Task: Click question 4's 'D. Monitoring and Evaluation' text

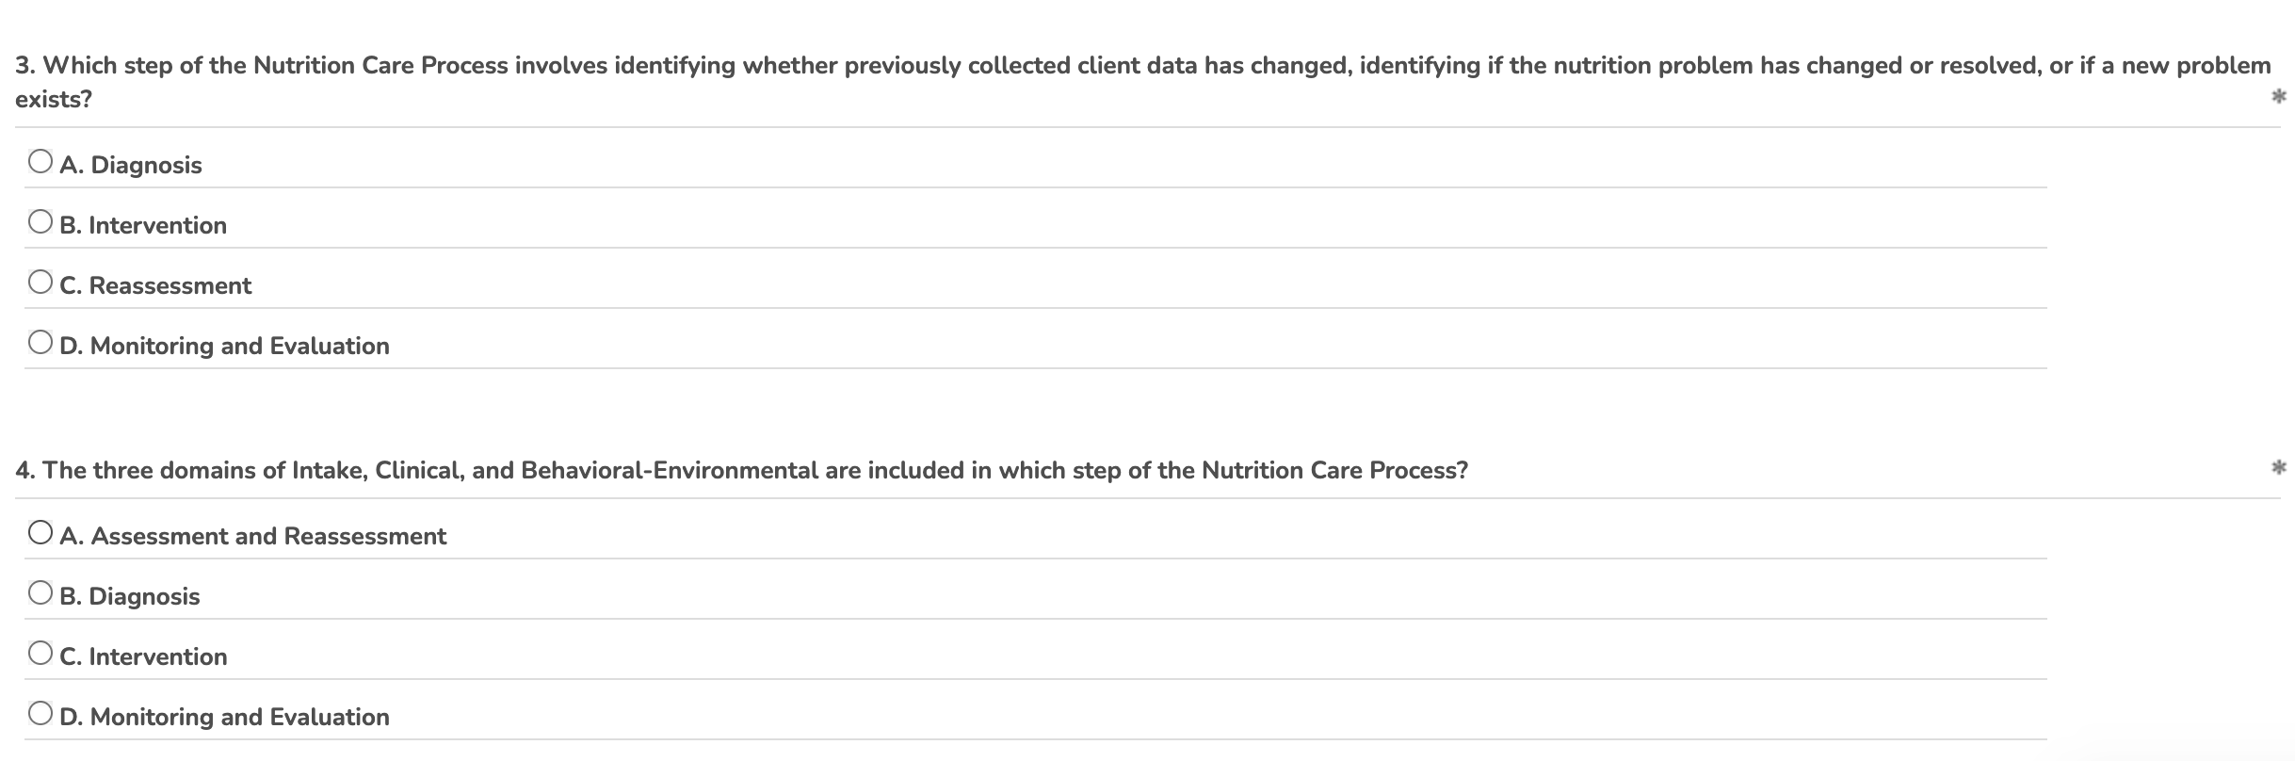Action: tap(224, 717)
